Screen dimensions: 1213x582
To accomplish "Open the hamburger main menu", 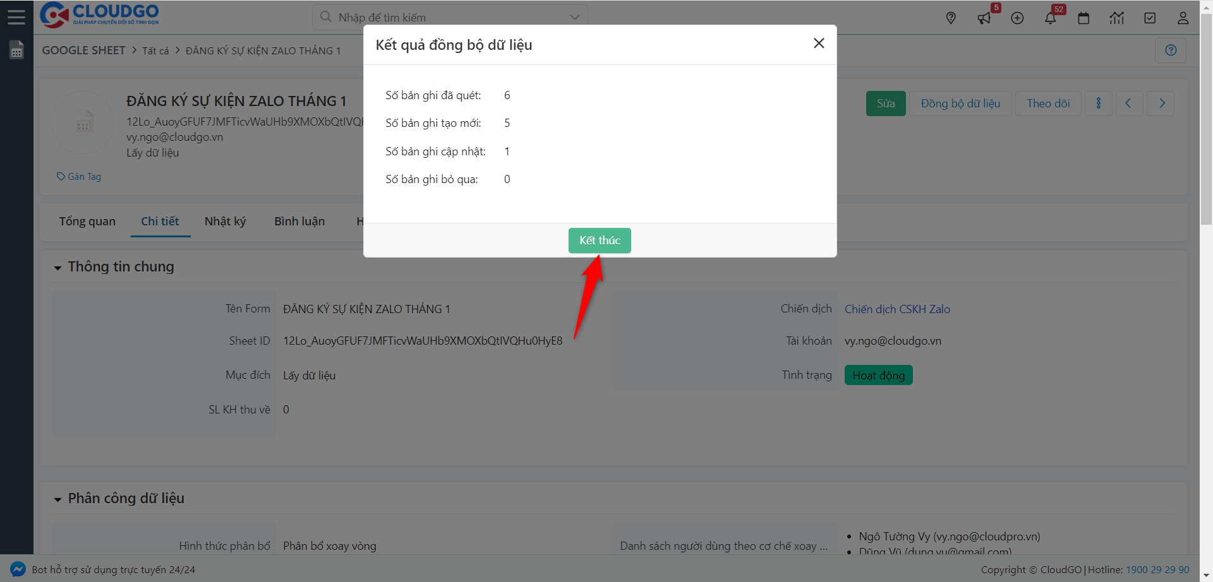I will [x=16, y=17].
